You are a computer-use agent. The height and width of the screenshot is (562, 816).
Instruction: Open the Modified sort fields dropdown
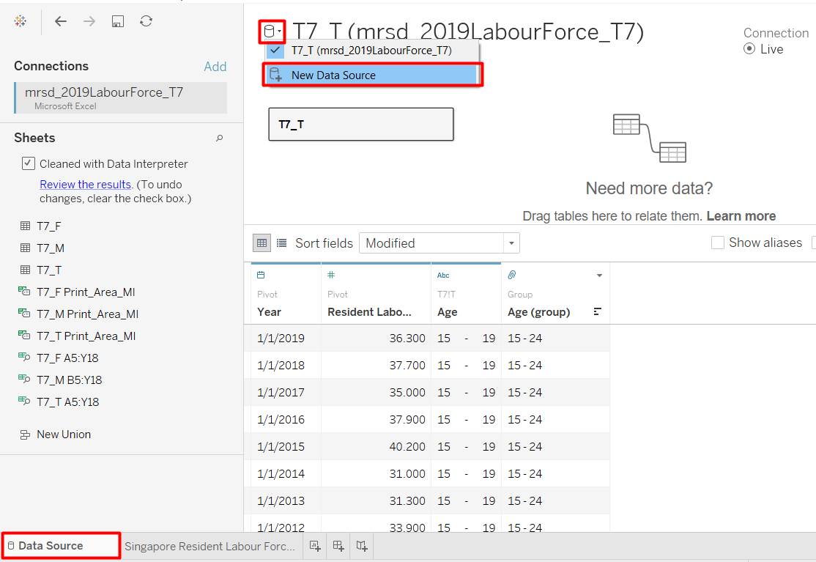click(x=513, y=243)
